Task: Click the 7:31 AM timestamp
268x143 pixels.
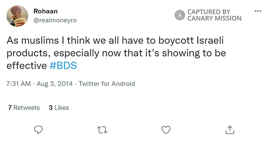Action: 18,84
